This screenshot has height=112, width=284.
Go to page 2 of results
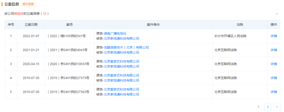point(268,107)
